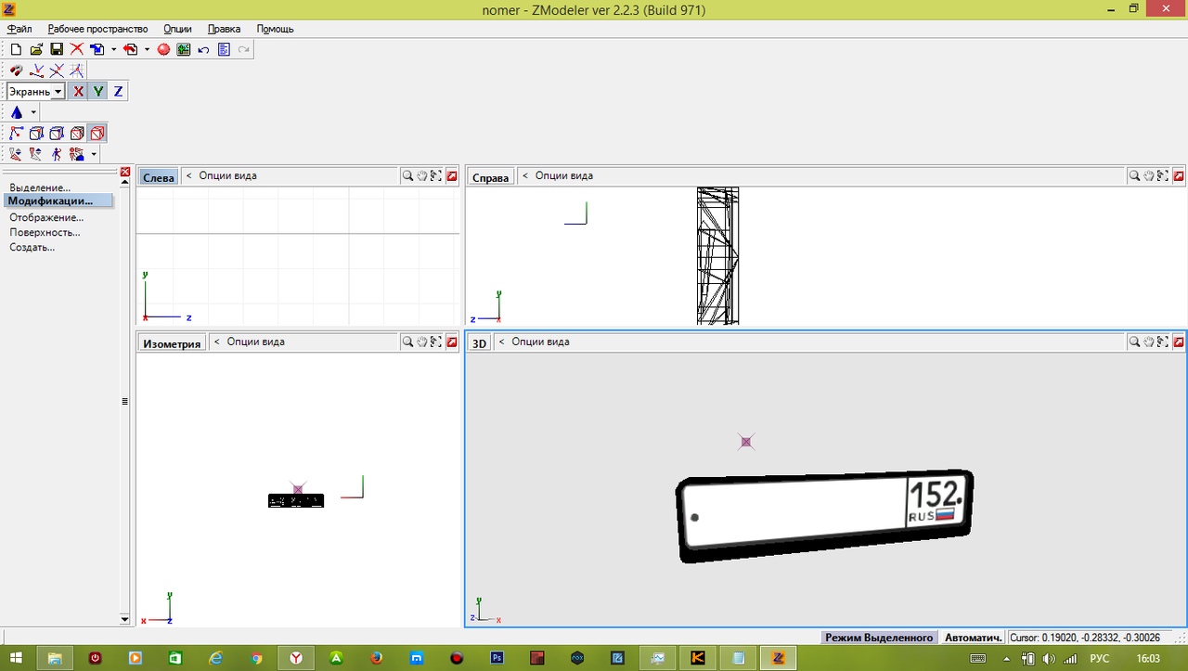The image size is (1188, 671).
Task: Open the Файл menu
Action: pyautogui.click(x=19, y=29)
